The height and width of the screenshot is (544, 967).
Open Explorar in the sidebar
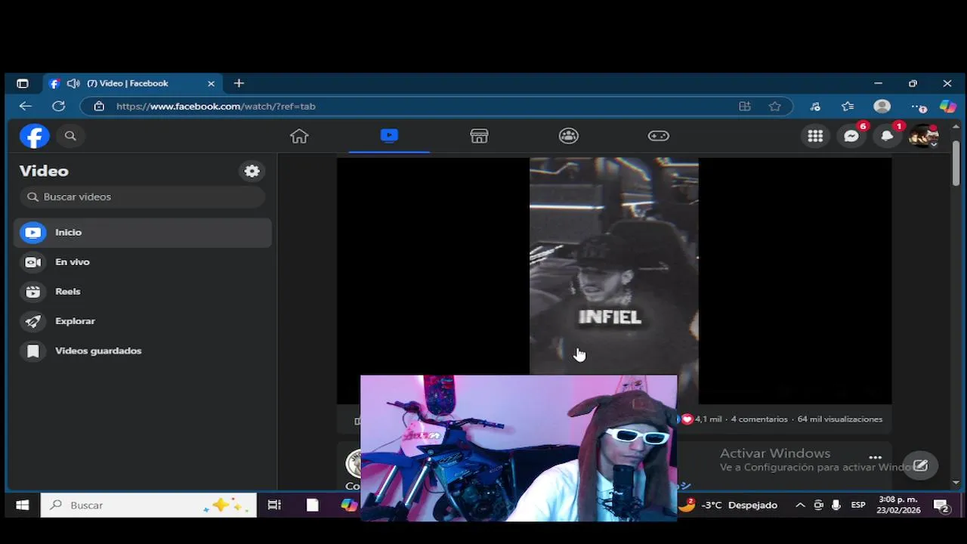[142, 321]
